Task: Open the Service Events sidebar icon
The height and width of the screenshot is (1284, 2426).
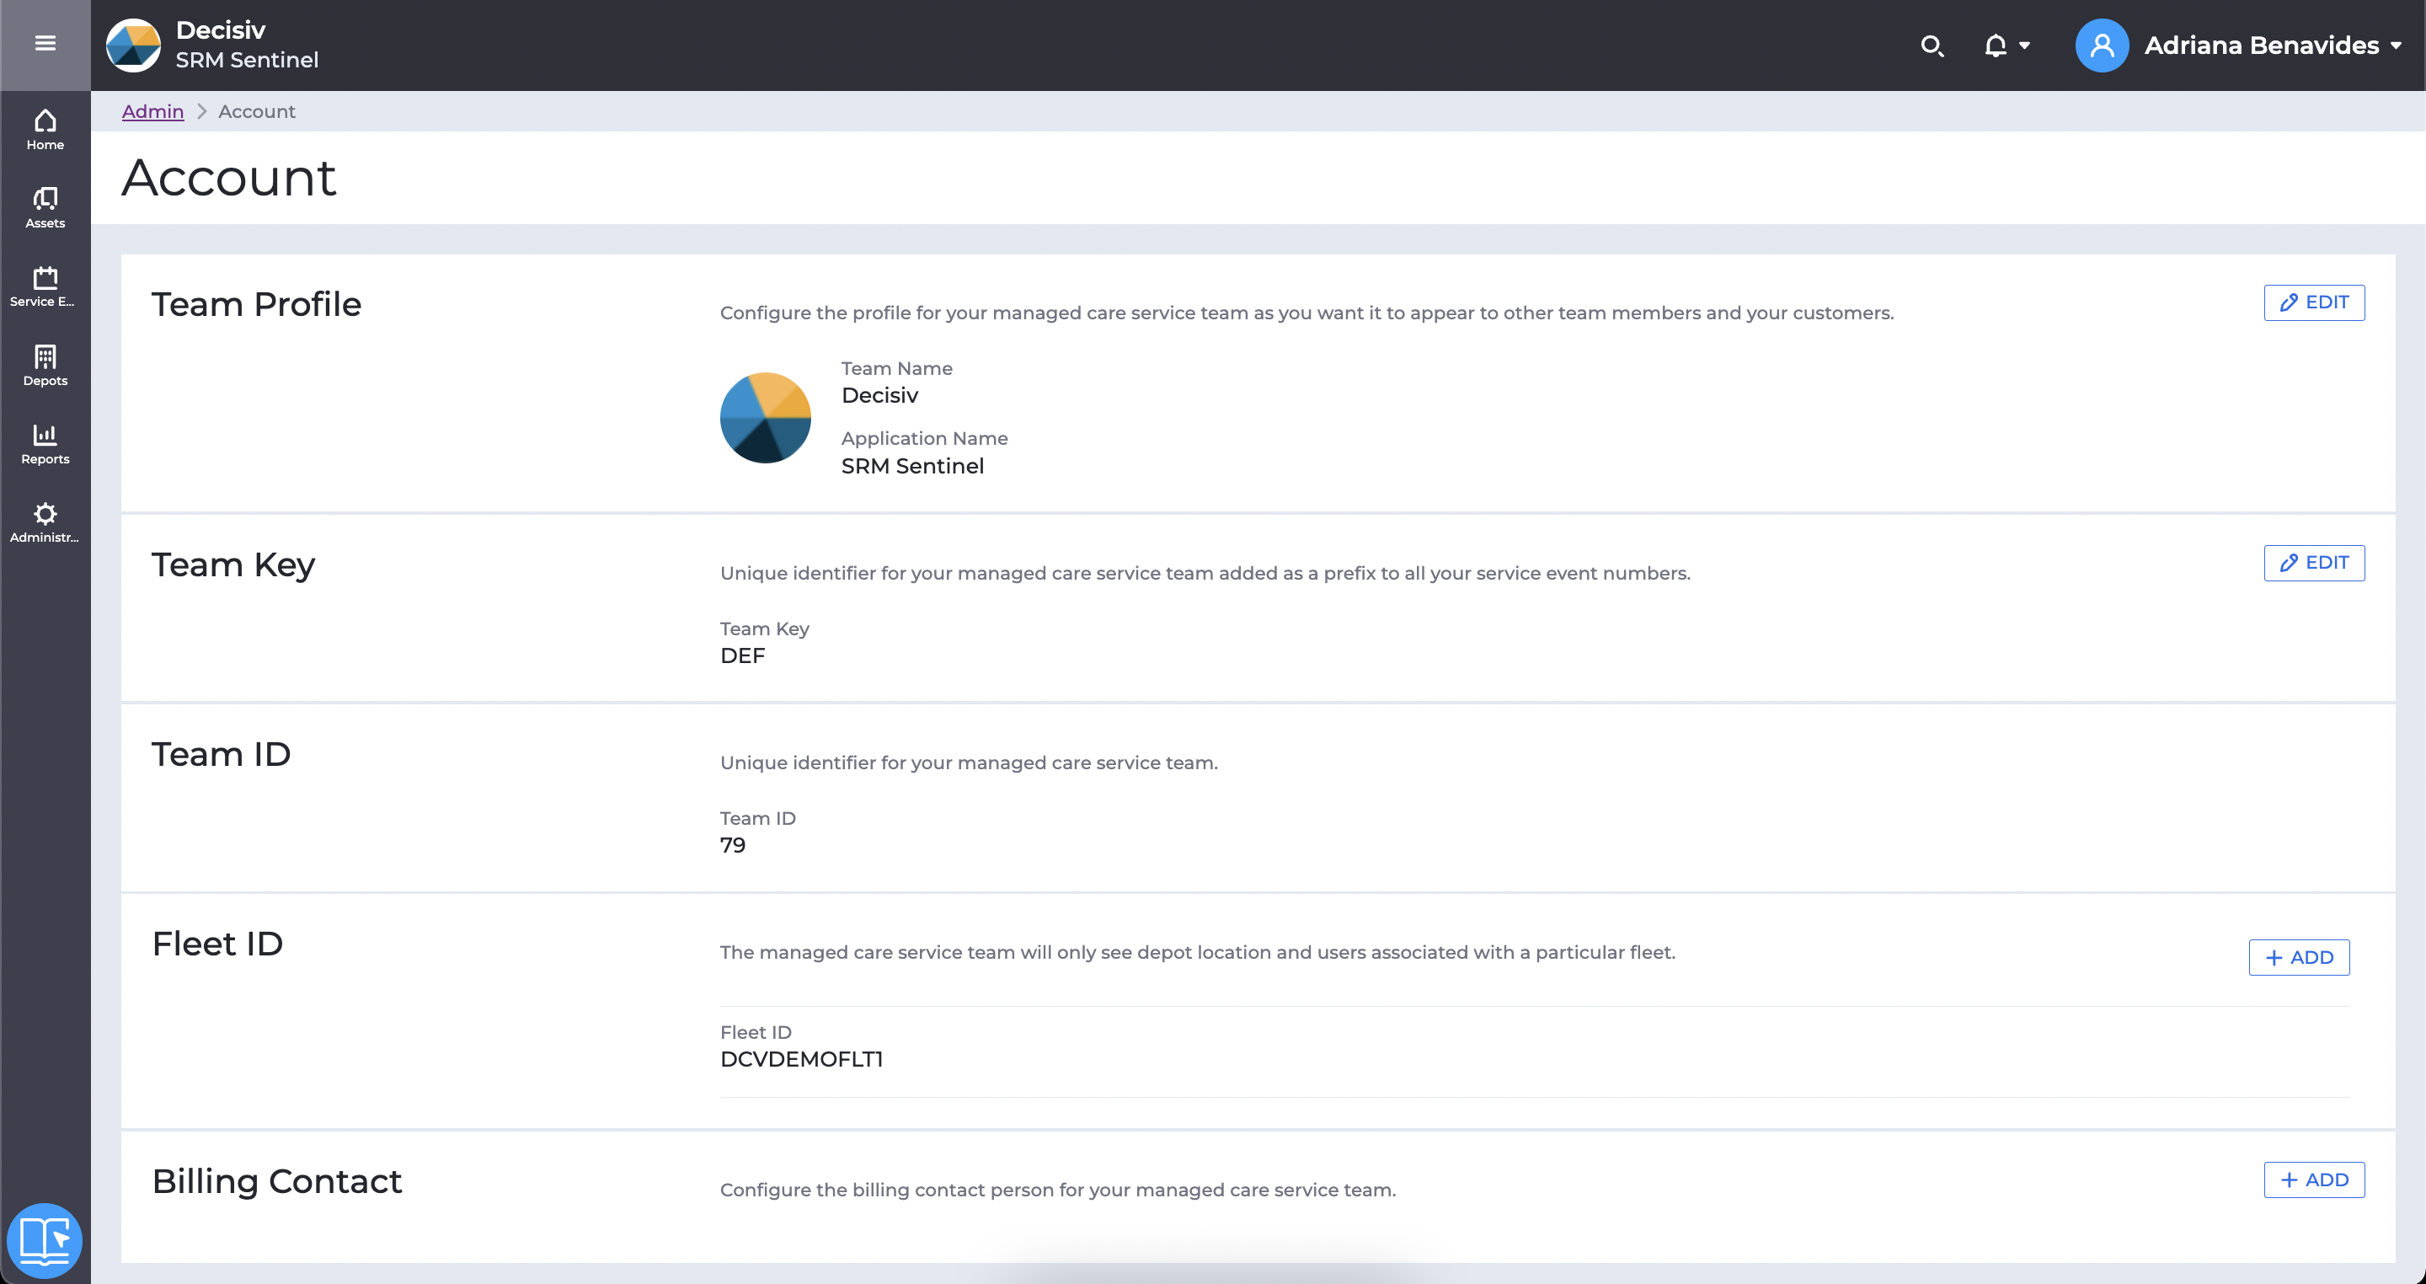Action: (45, 286)
